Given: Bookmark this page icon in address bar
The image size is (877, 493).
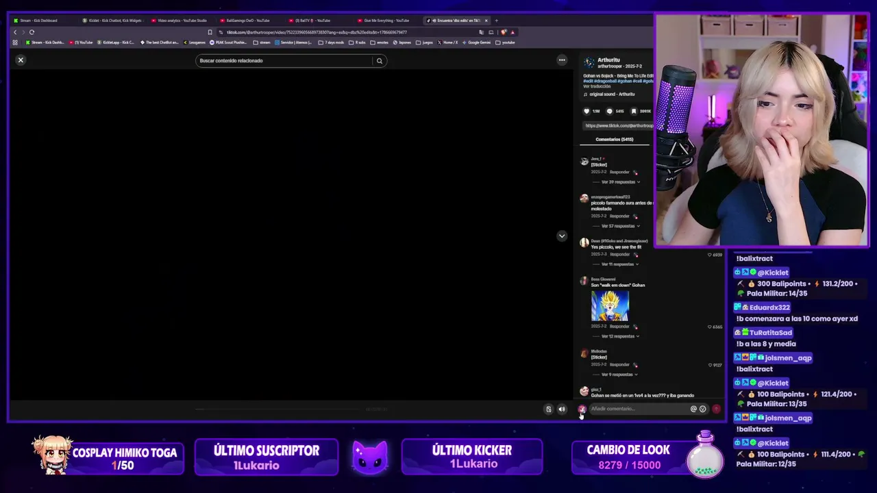Looking at the screenshot, I should [x=210, y=32].
